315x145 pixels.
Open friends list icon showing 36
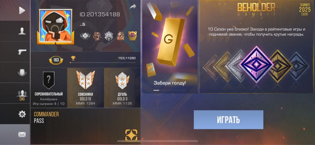22,95
